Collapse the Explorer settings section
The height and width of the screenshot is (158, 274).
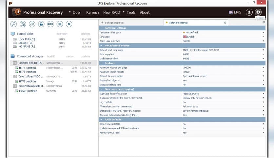(x=101, y=63)
